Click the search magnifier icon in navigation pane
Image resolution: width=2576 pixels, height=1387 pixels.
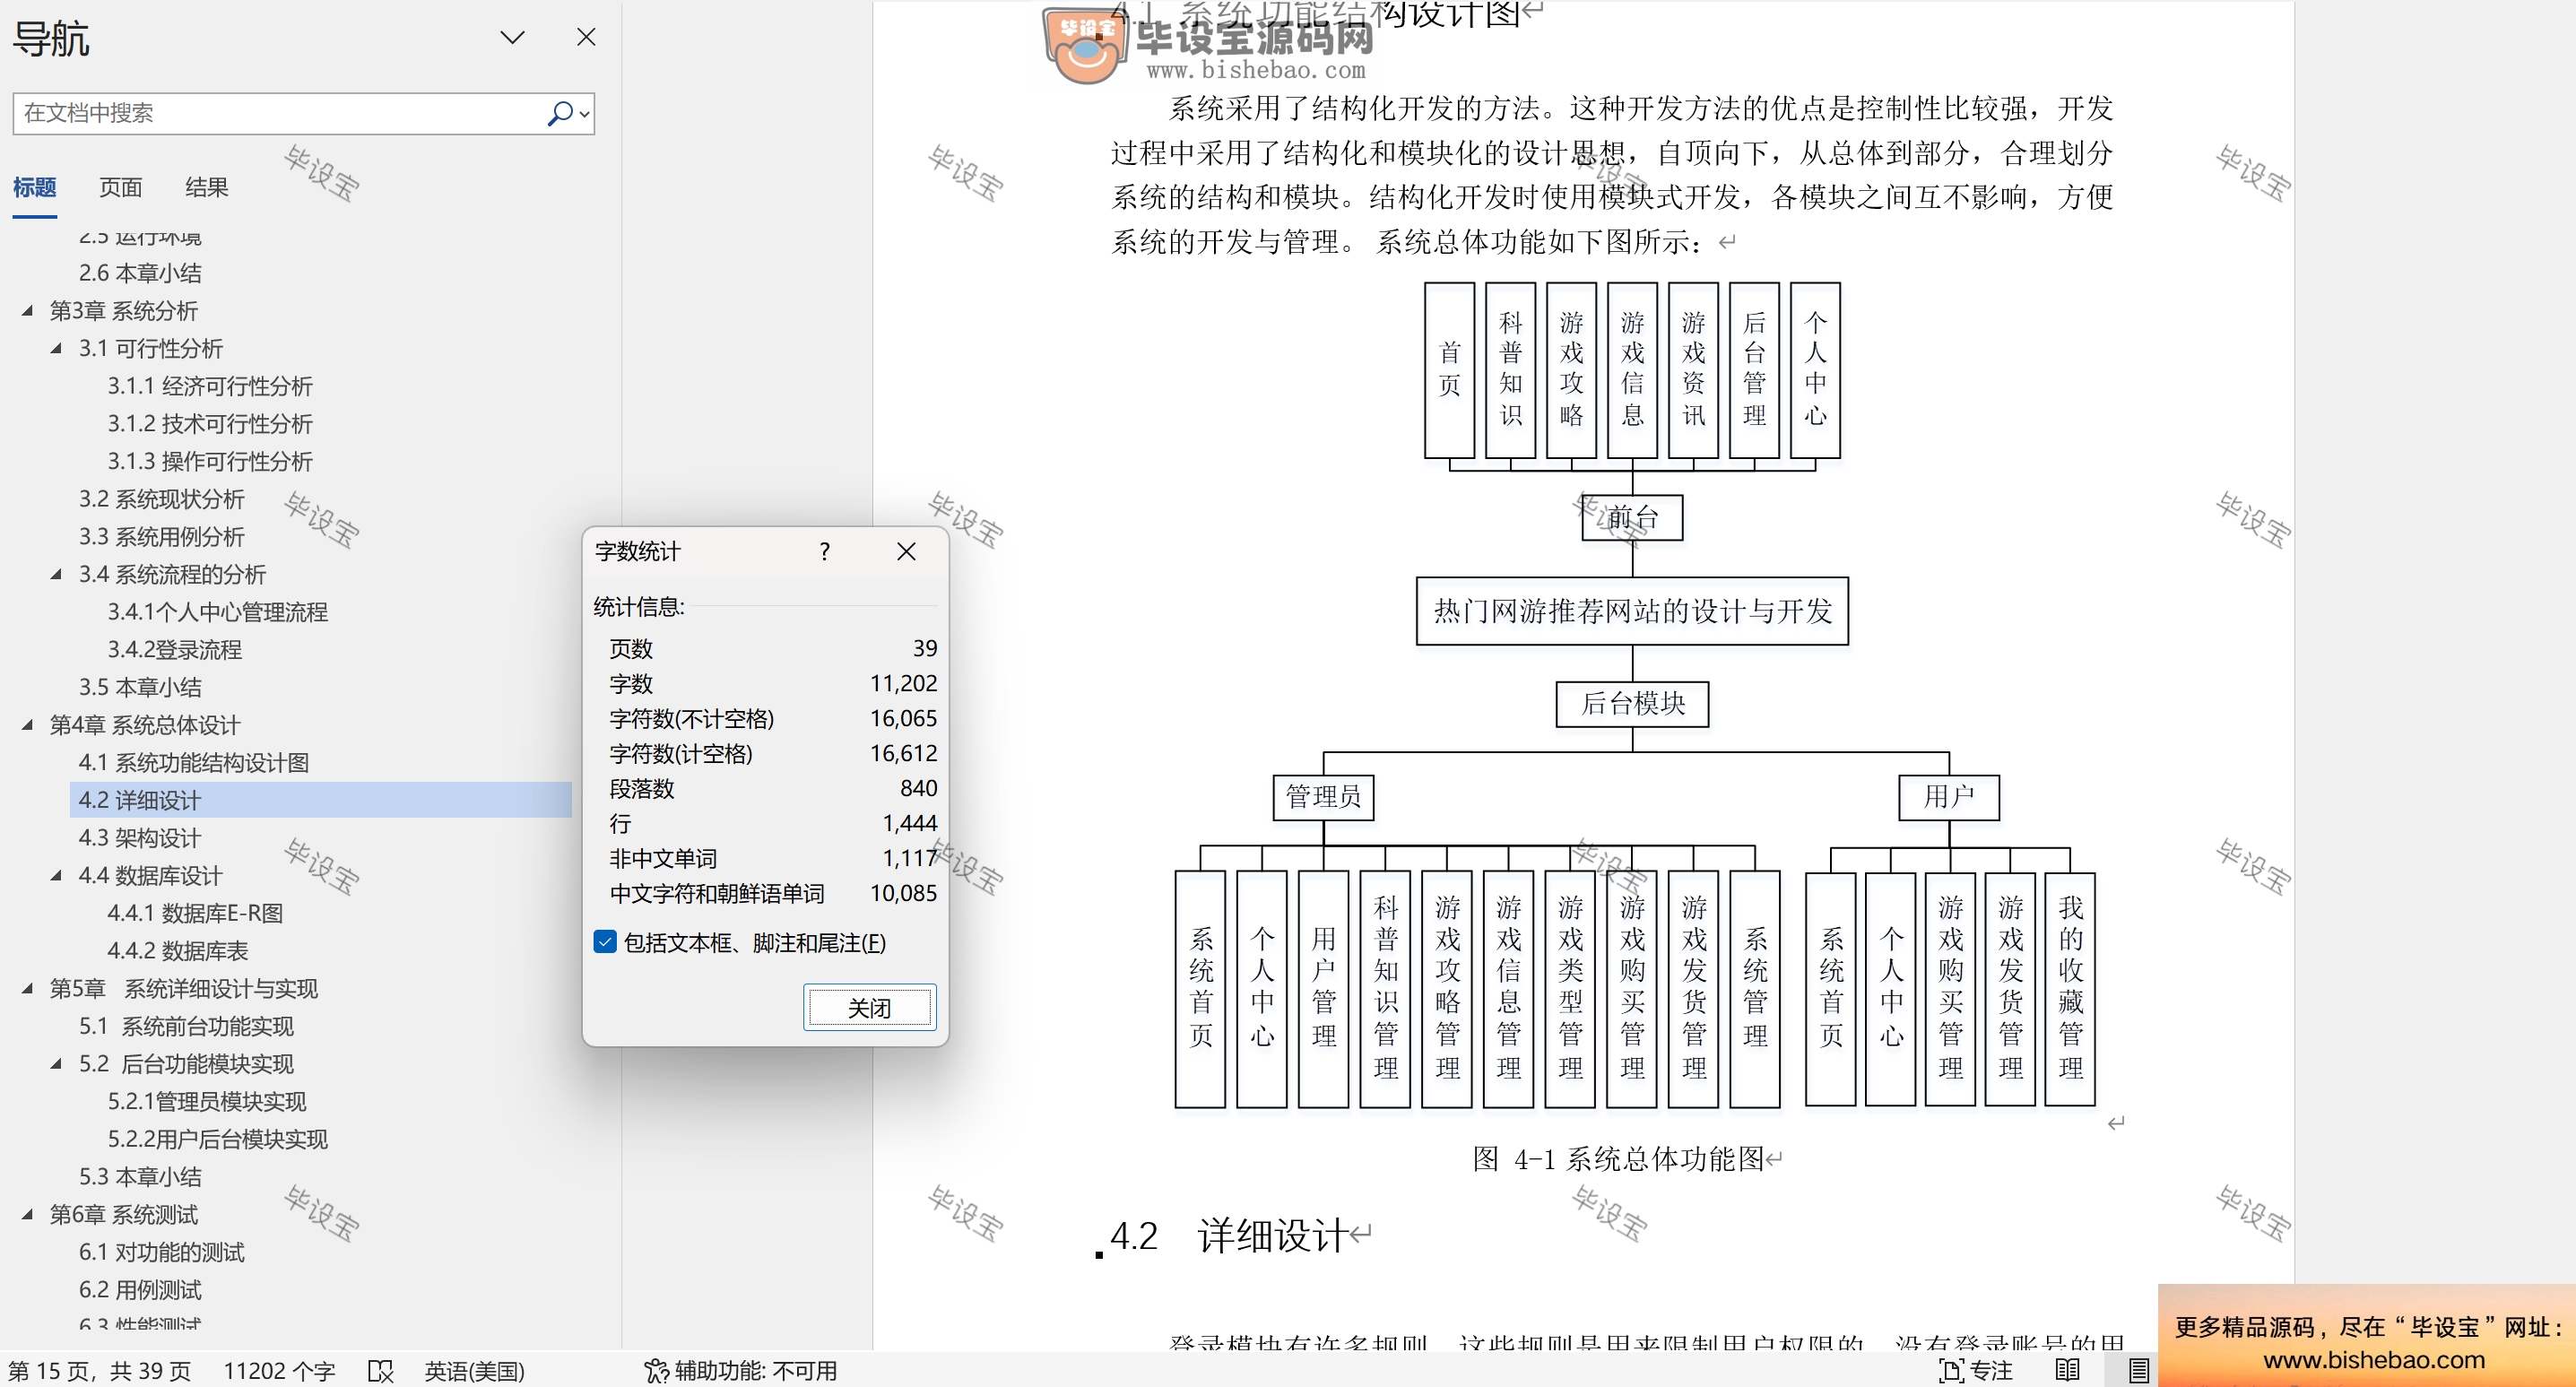click(560, 113)
